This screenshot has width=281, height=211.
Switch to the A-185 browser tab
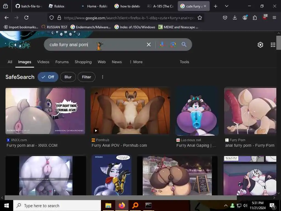coord(160,6)
